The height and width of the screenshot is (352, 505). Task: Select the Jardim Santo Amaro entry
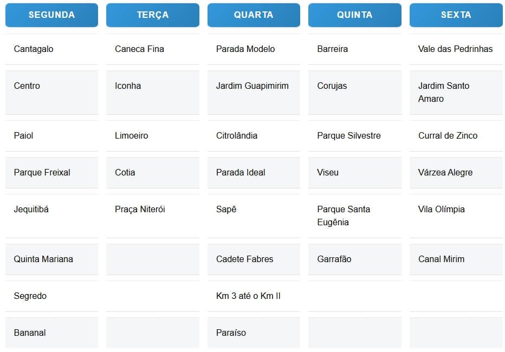click(444, 92)
